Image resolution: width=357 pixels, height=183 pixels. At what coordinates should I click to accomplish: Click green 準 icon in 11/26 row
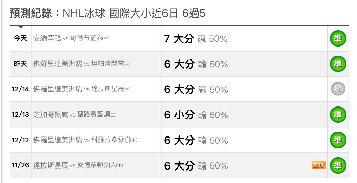[337, 165]
